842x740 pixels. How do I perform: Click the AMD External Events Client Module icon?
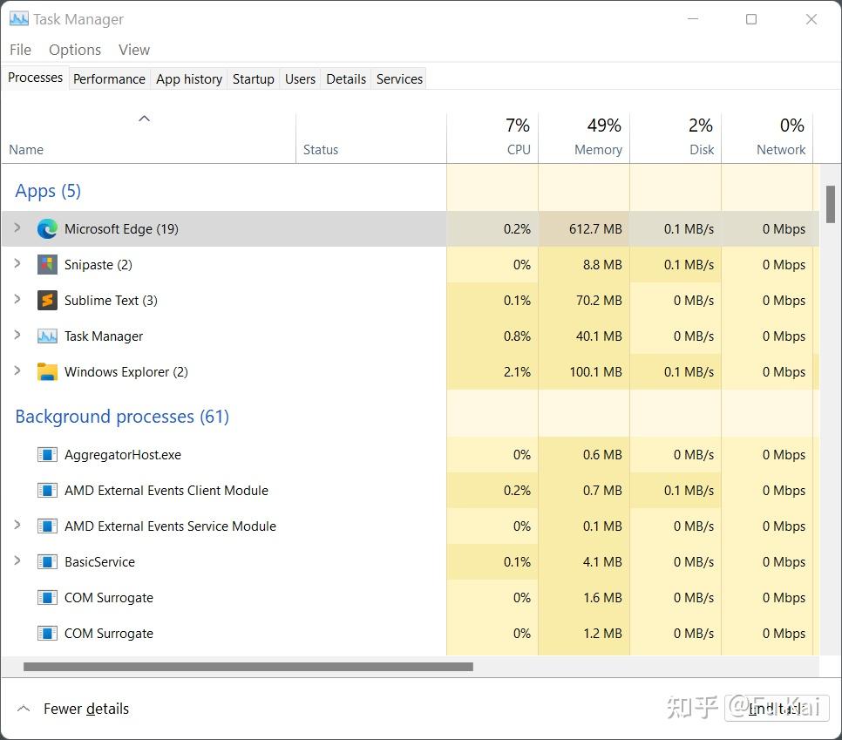click(x=47, y=491)
